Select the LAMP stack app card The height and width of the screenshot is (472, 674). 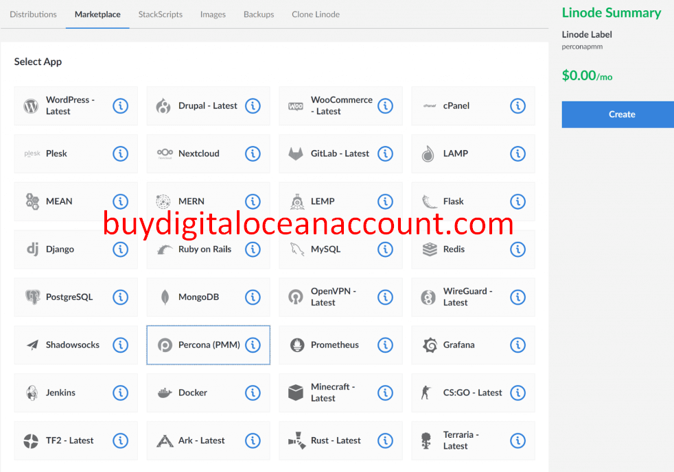click(x=473, y=153)
